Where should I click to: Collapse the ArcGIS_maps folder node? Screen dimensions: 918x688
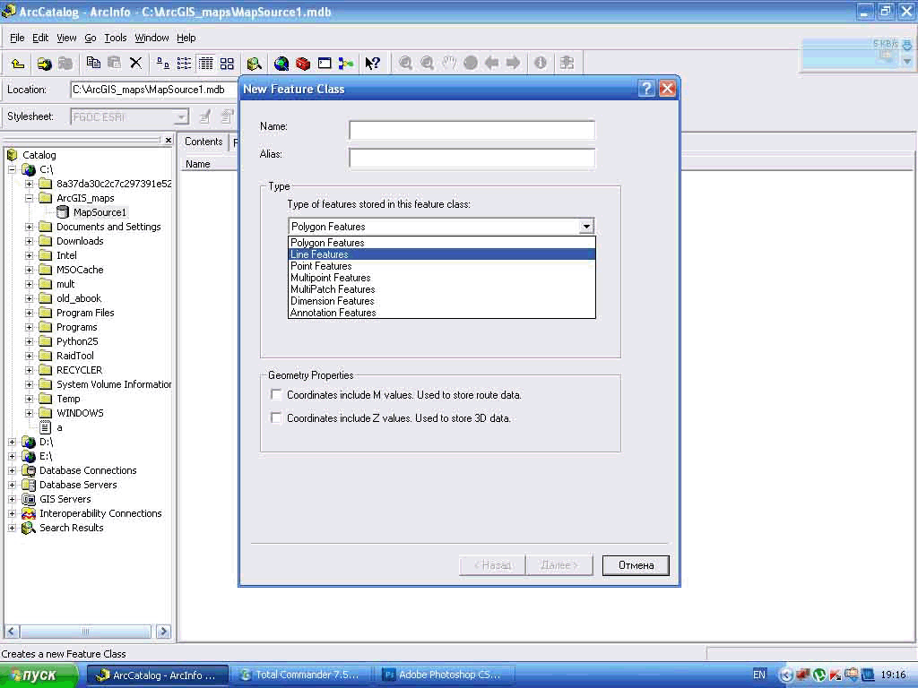29,198
